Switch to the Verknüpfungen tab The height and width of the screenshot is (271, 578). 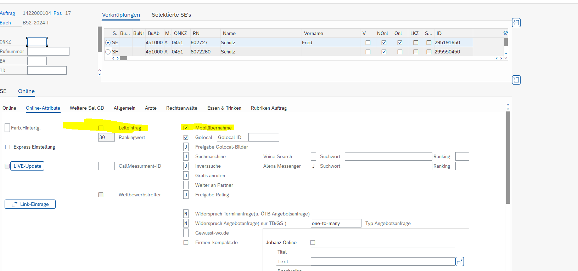(x=121, y=15)
